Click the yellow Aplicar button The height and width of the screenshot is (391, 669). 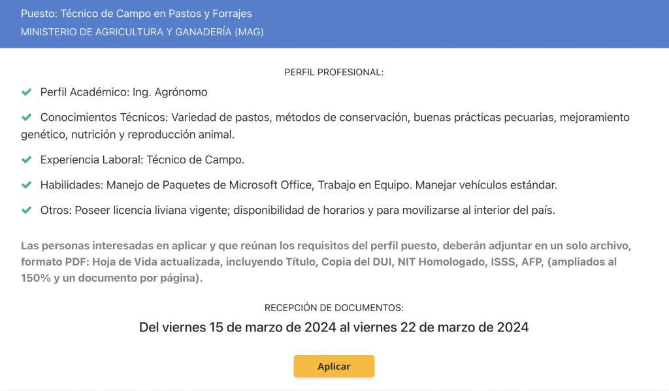coord(334,365)
